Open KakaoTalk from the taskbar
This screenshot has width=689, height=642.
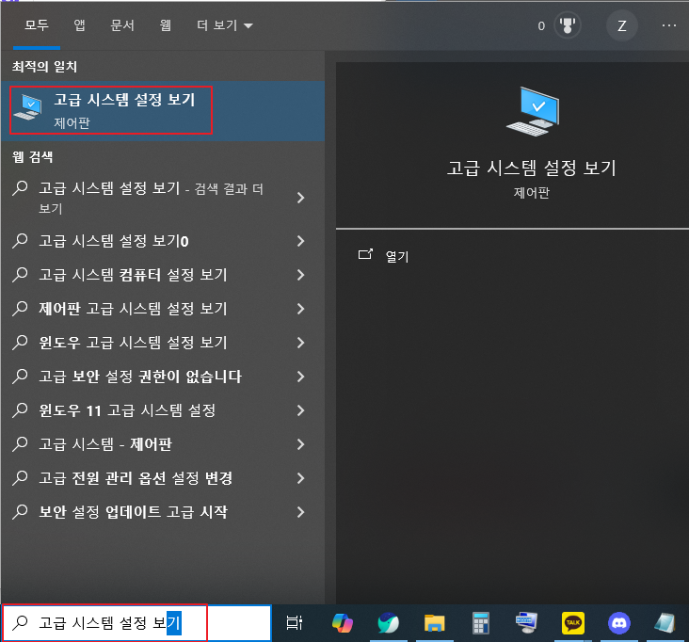(x=573, y=622)
